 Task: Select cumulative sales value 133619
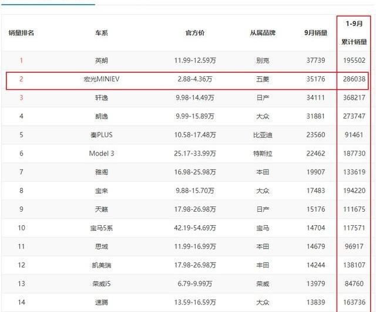(x=354, y=172)
